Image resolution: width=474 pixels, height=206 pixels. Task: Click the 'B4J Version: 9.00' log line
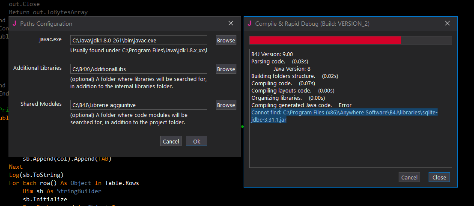[x=272, y=54]
